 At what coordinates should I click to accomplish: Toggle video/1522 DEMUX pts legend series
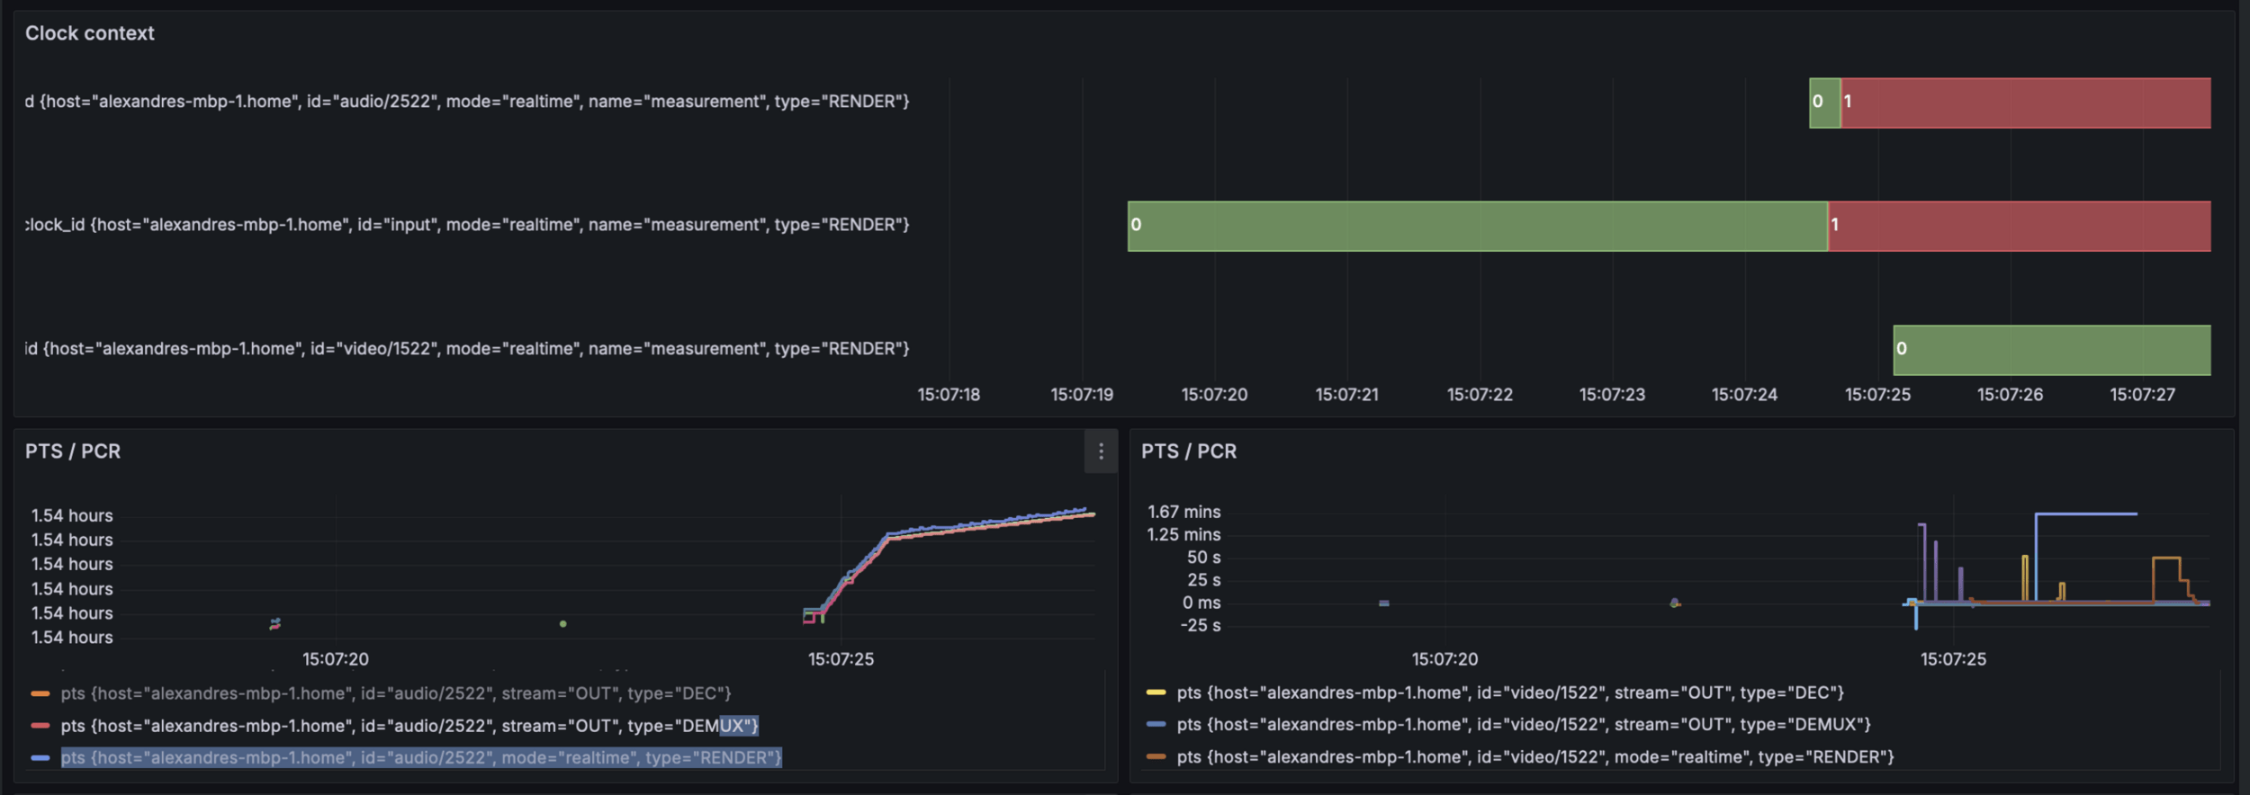(1524, 724)
